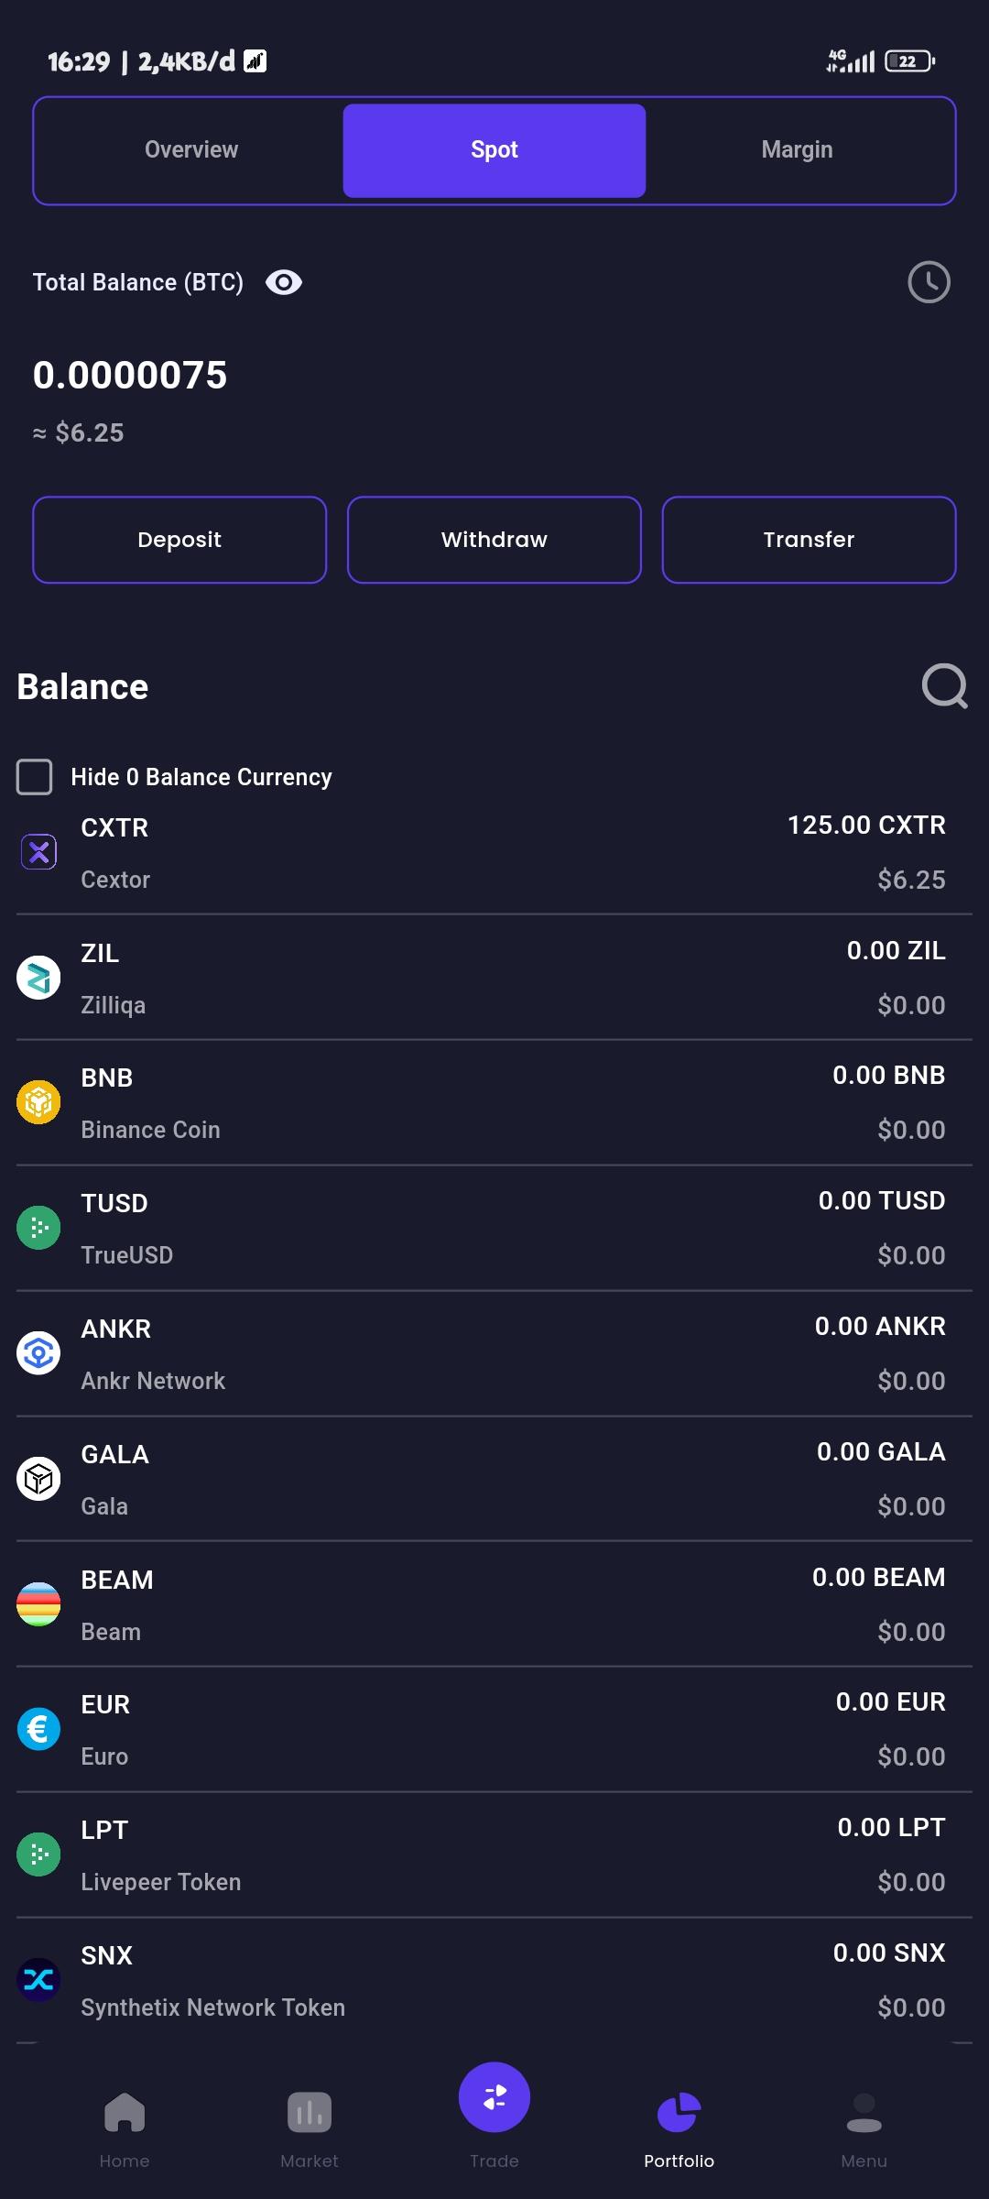Switch to the Overview tab

coord(191,150)
